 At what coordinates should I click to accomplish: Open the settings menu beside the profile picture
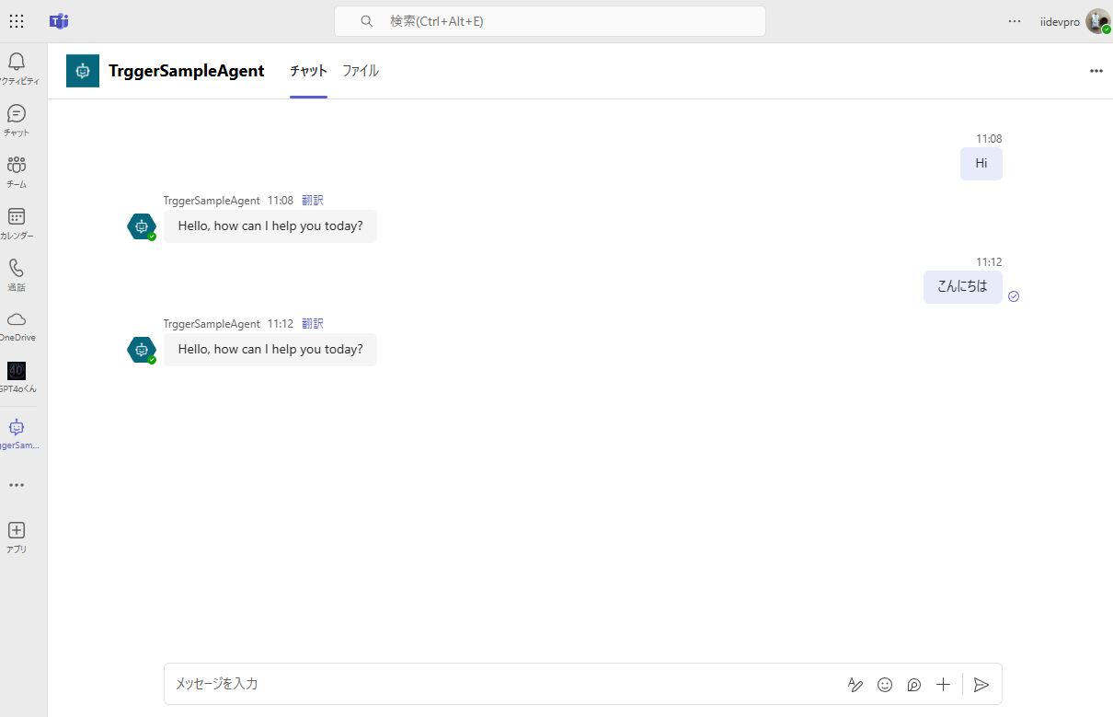click(x=1014, y=20)
